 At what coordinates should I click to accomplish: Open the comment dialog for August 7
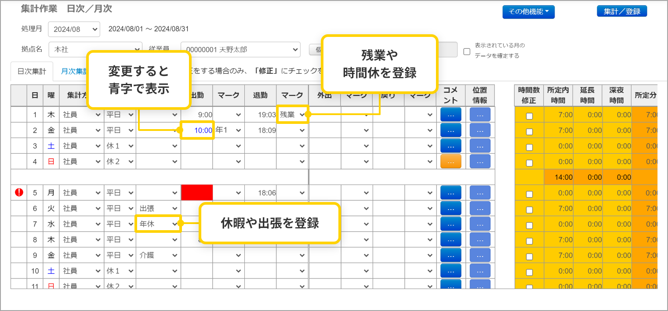[x=451, y=224]
